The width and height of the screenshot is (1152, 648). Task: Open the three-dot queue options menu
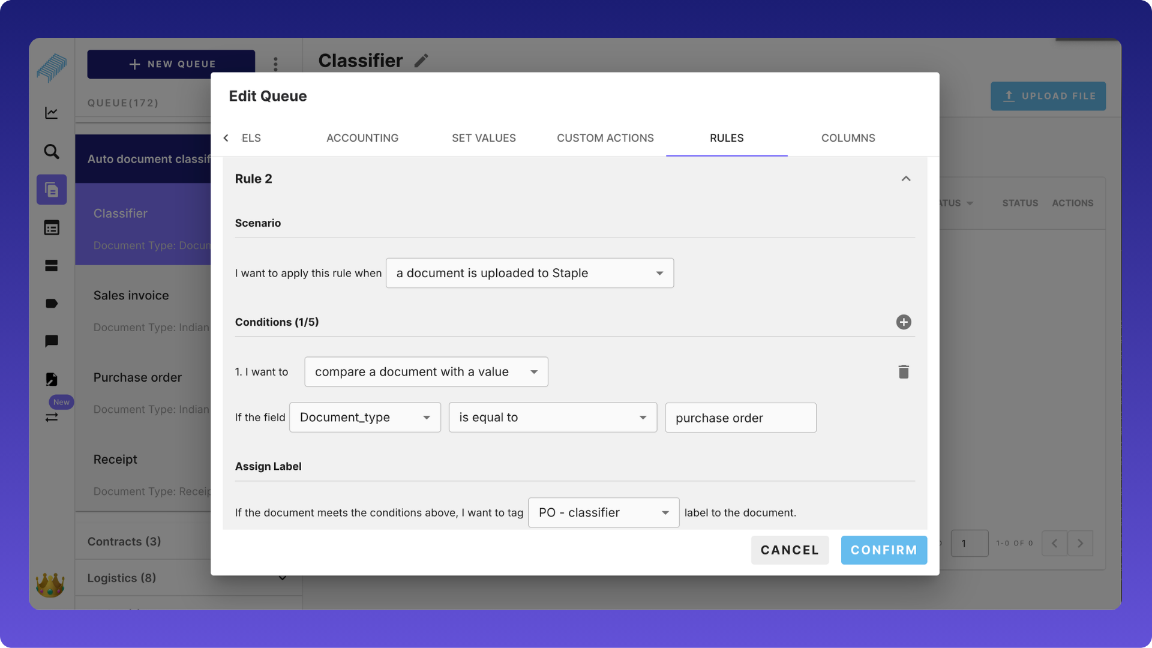[275, 64]
